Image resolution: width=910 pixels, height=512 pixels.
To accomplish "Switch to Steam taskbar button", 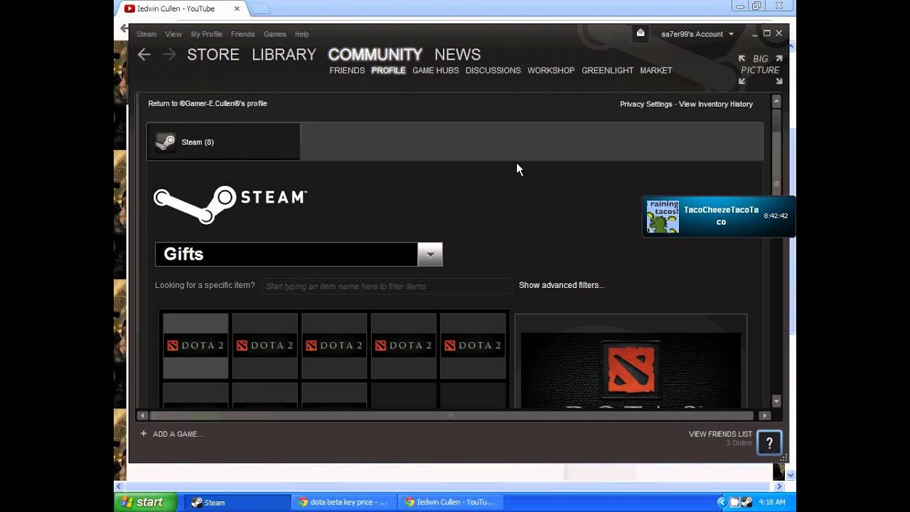I will click(237, 502).
